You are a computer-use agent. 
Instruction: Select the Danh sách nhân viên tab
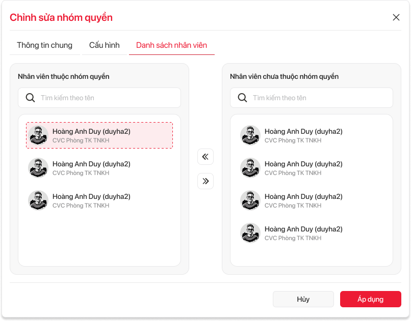[x=171, y=45]
